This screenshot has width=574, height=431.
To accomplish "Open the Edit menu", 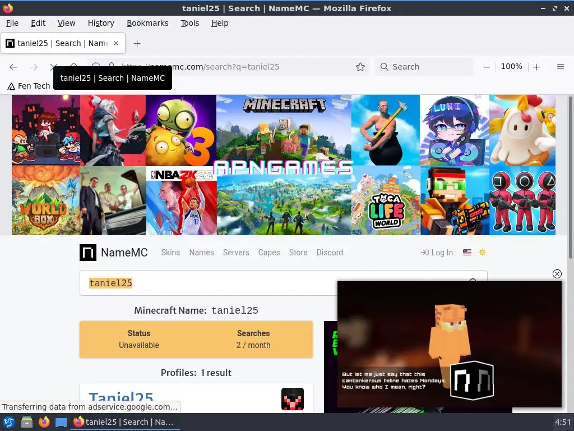I will [38, 23].
